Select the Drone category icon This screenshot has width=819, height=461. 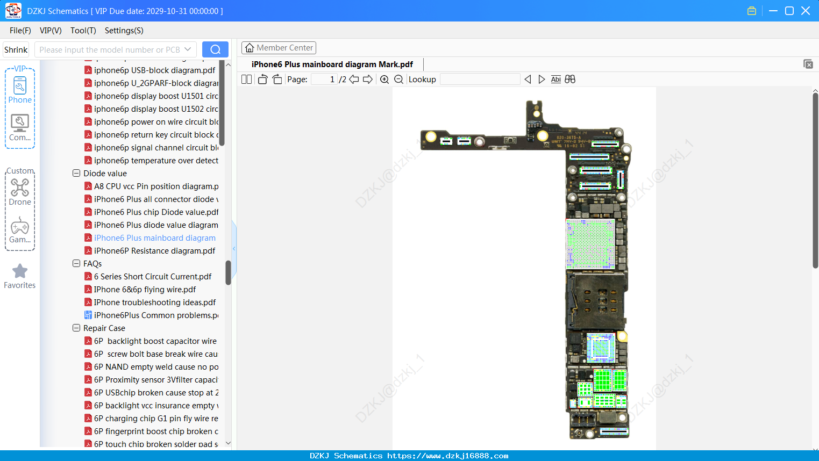(20, 192)
